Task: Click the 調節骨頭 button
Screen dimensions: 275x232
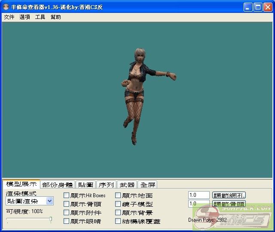Action: (229, 204)
